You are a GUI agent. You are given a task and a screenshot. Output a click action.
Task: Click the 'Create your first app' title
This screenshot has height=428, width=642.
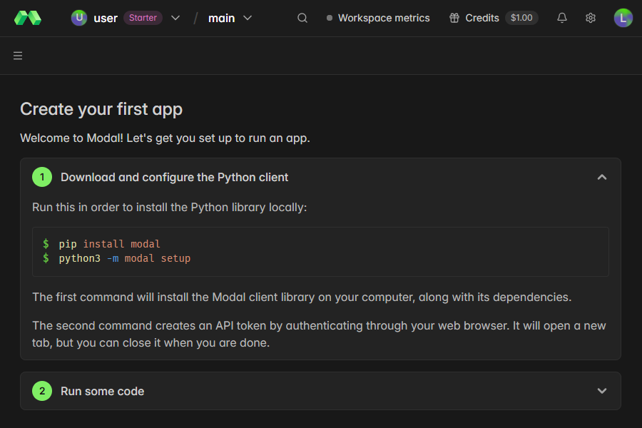pos(101,109)
